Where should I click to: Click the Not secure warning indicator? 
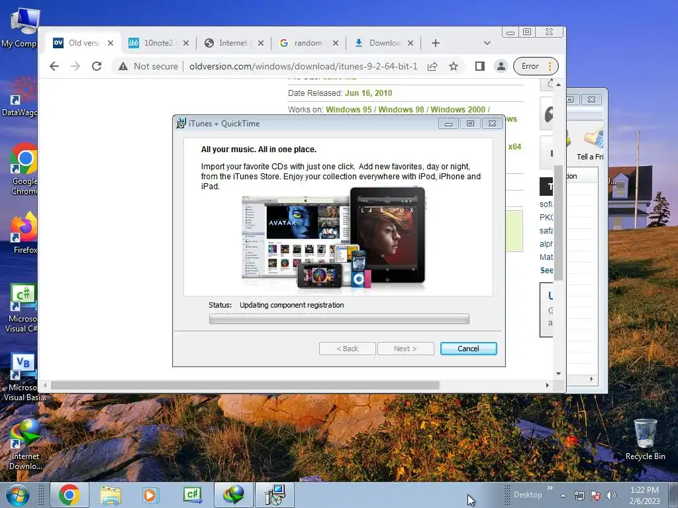click(x=148, y=66)
